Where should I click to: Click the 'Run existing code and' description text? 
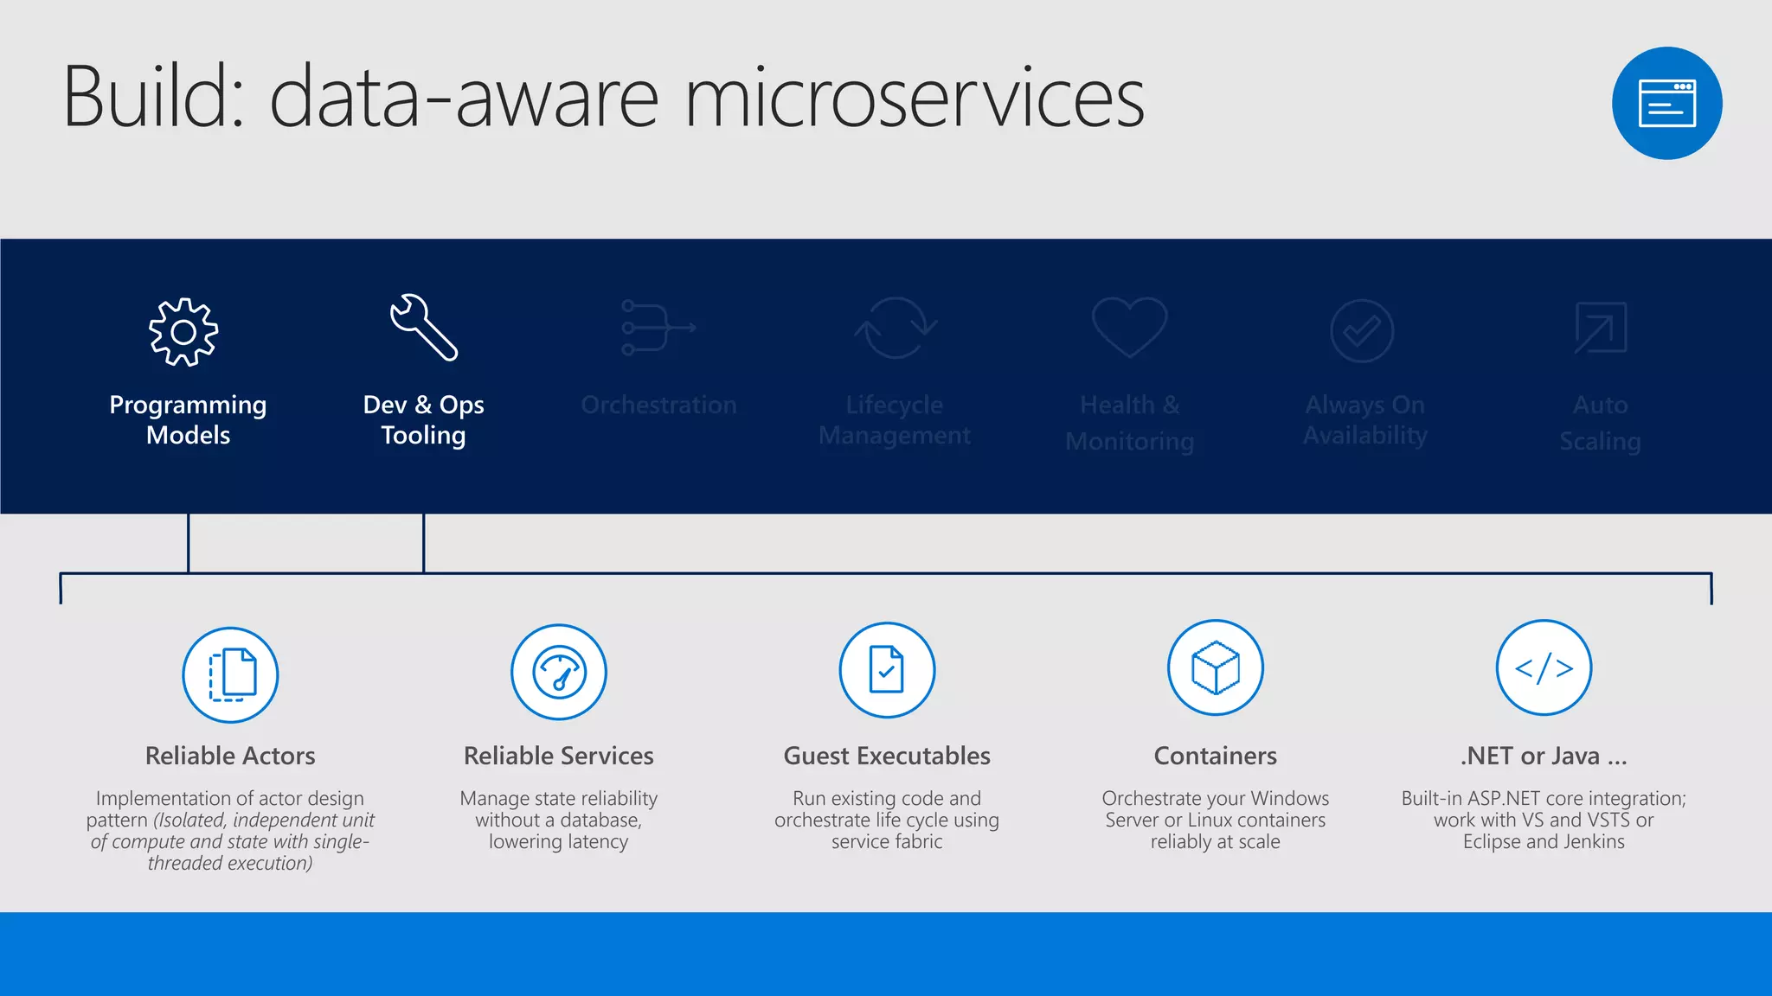(x=887, y=820)
